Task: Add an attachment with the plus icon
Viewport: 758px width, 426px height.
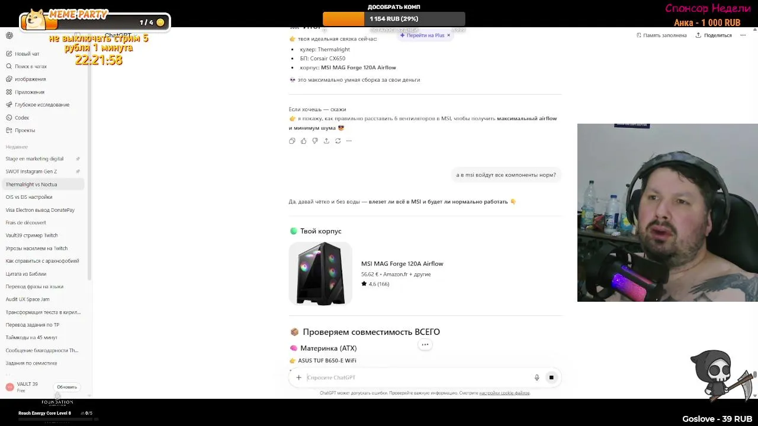Action: tap(299, 377)
